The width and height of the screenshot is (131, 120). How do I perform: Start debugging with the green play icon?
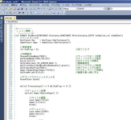60,9
